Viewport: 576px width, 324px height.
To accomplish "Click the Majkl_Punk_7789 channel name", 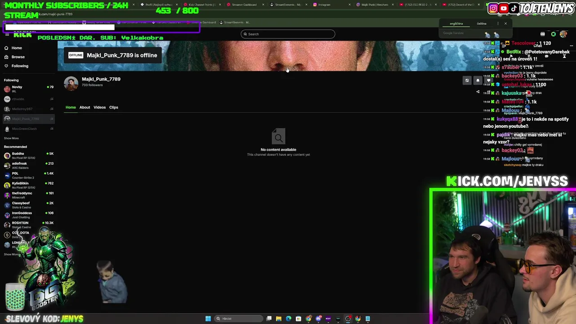I will click(101, 79).
